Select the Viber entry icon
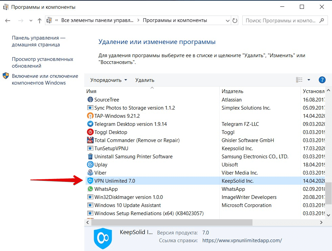 pos(90,173)
